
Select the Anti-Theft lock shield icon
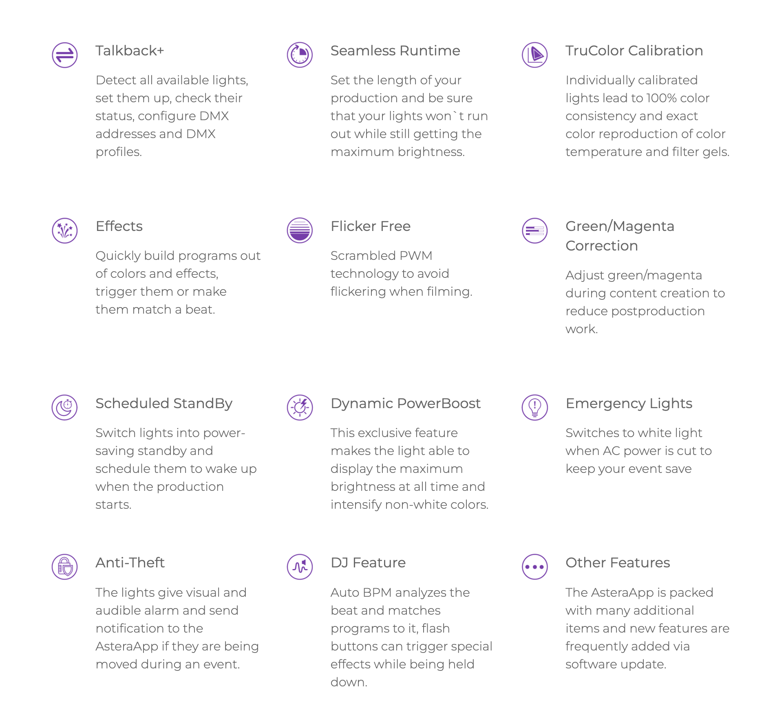point(65,567)
